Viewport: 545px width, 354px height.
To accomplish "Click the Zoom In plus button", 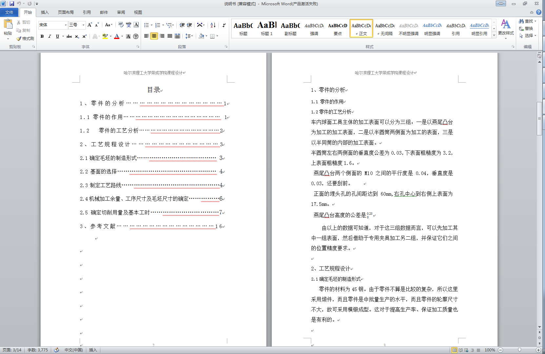I will 538,350.
